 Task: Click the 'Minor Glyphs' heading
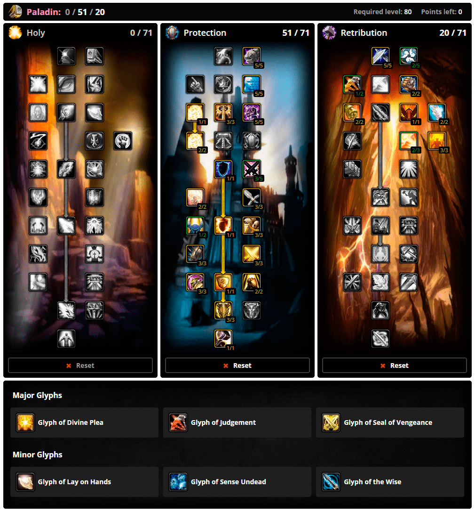point(38,455)
